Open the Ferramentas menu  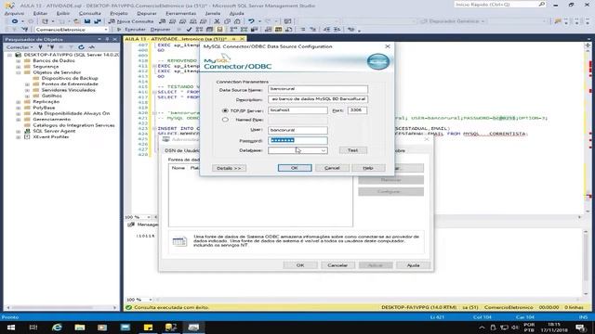180,13
